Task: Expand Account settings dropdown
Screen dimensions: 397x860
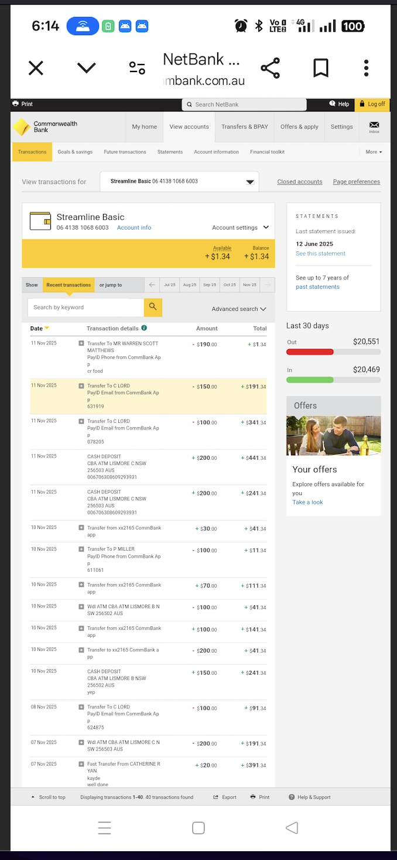Action: point(240,227)
